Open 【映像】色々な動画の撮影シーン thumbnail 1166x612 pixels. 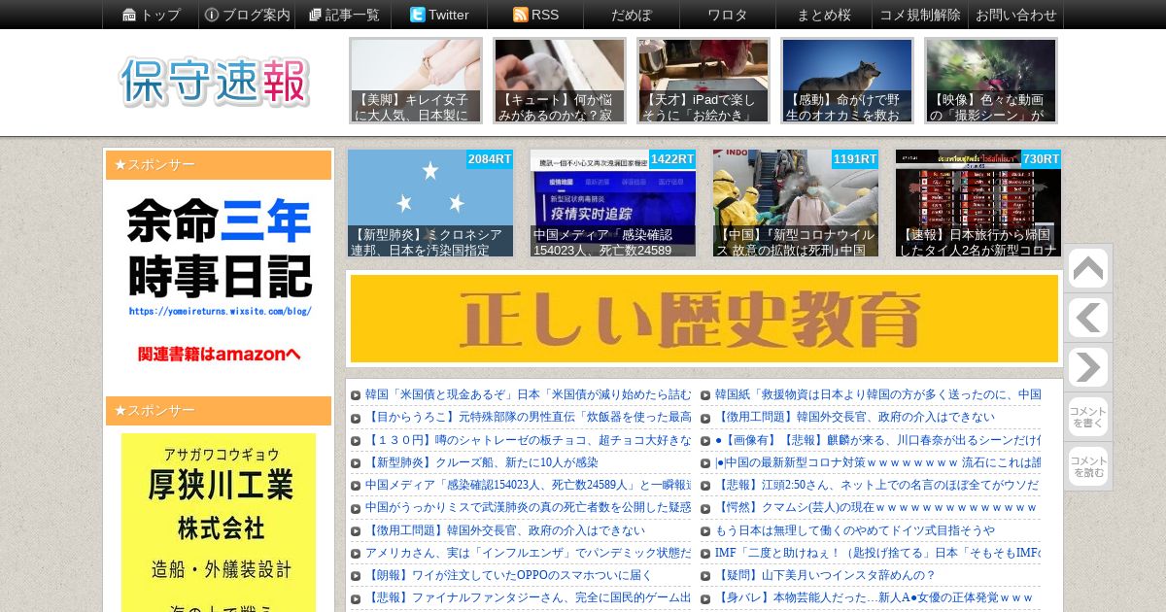[991, 81]
